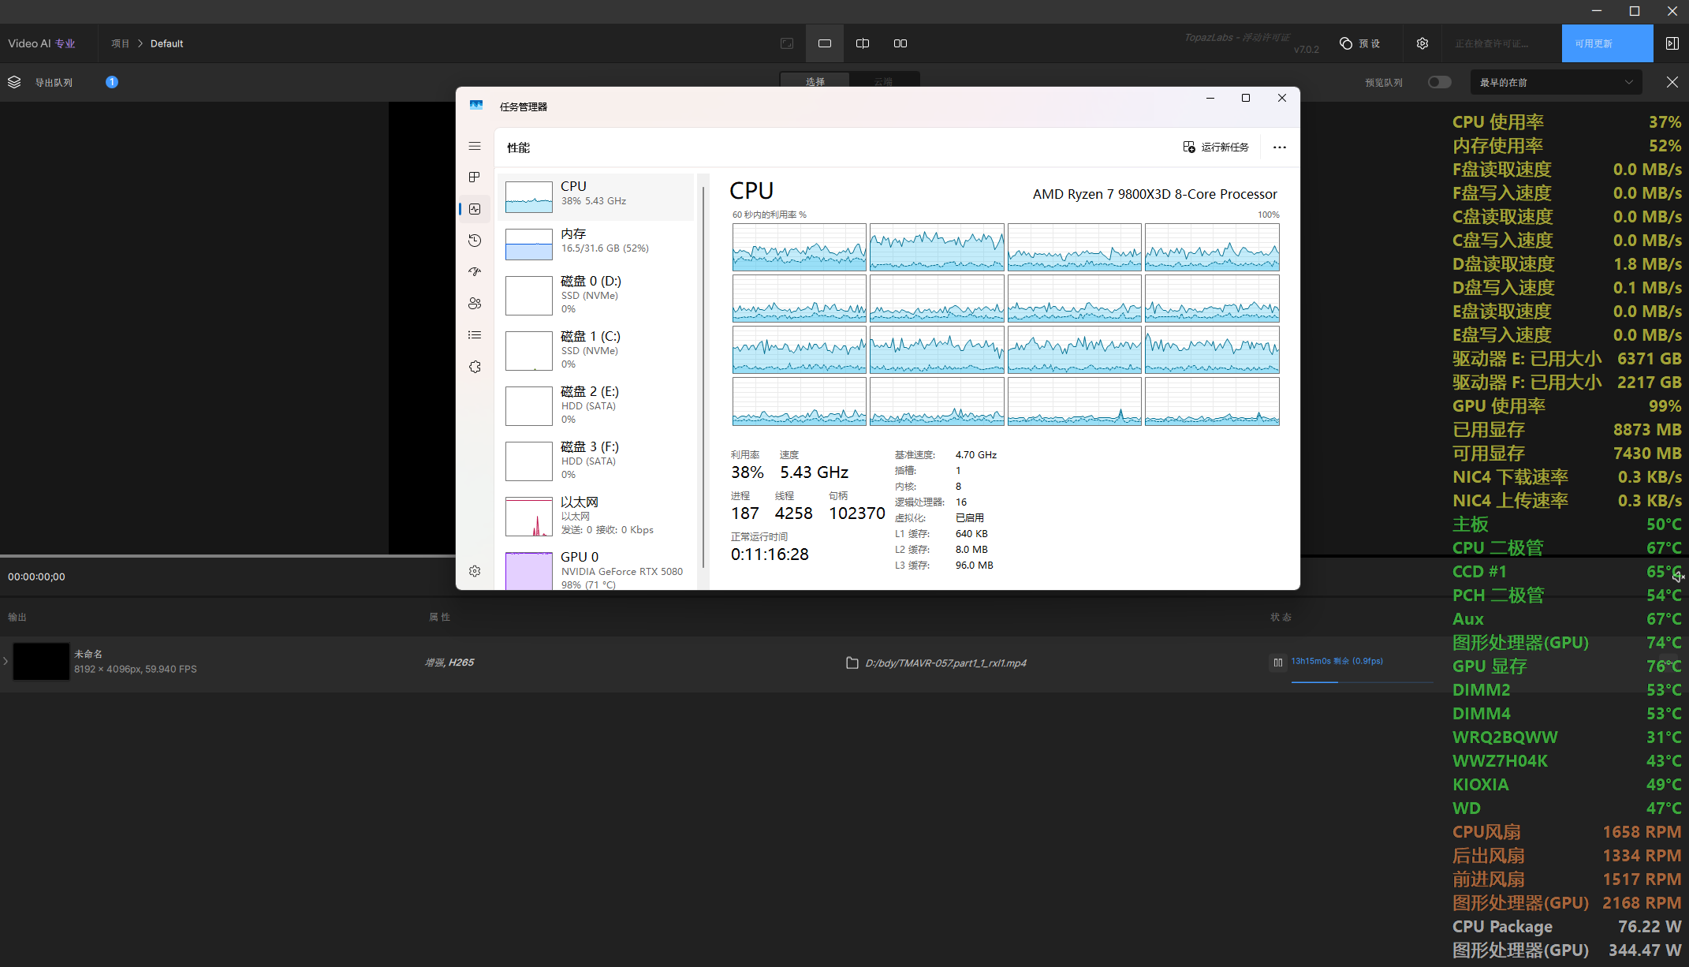The image size is (1689, 967).
Task: Click the Task Manager sidebar scrollbar
Action: 703,377
